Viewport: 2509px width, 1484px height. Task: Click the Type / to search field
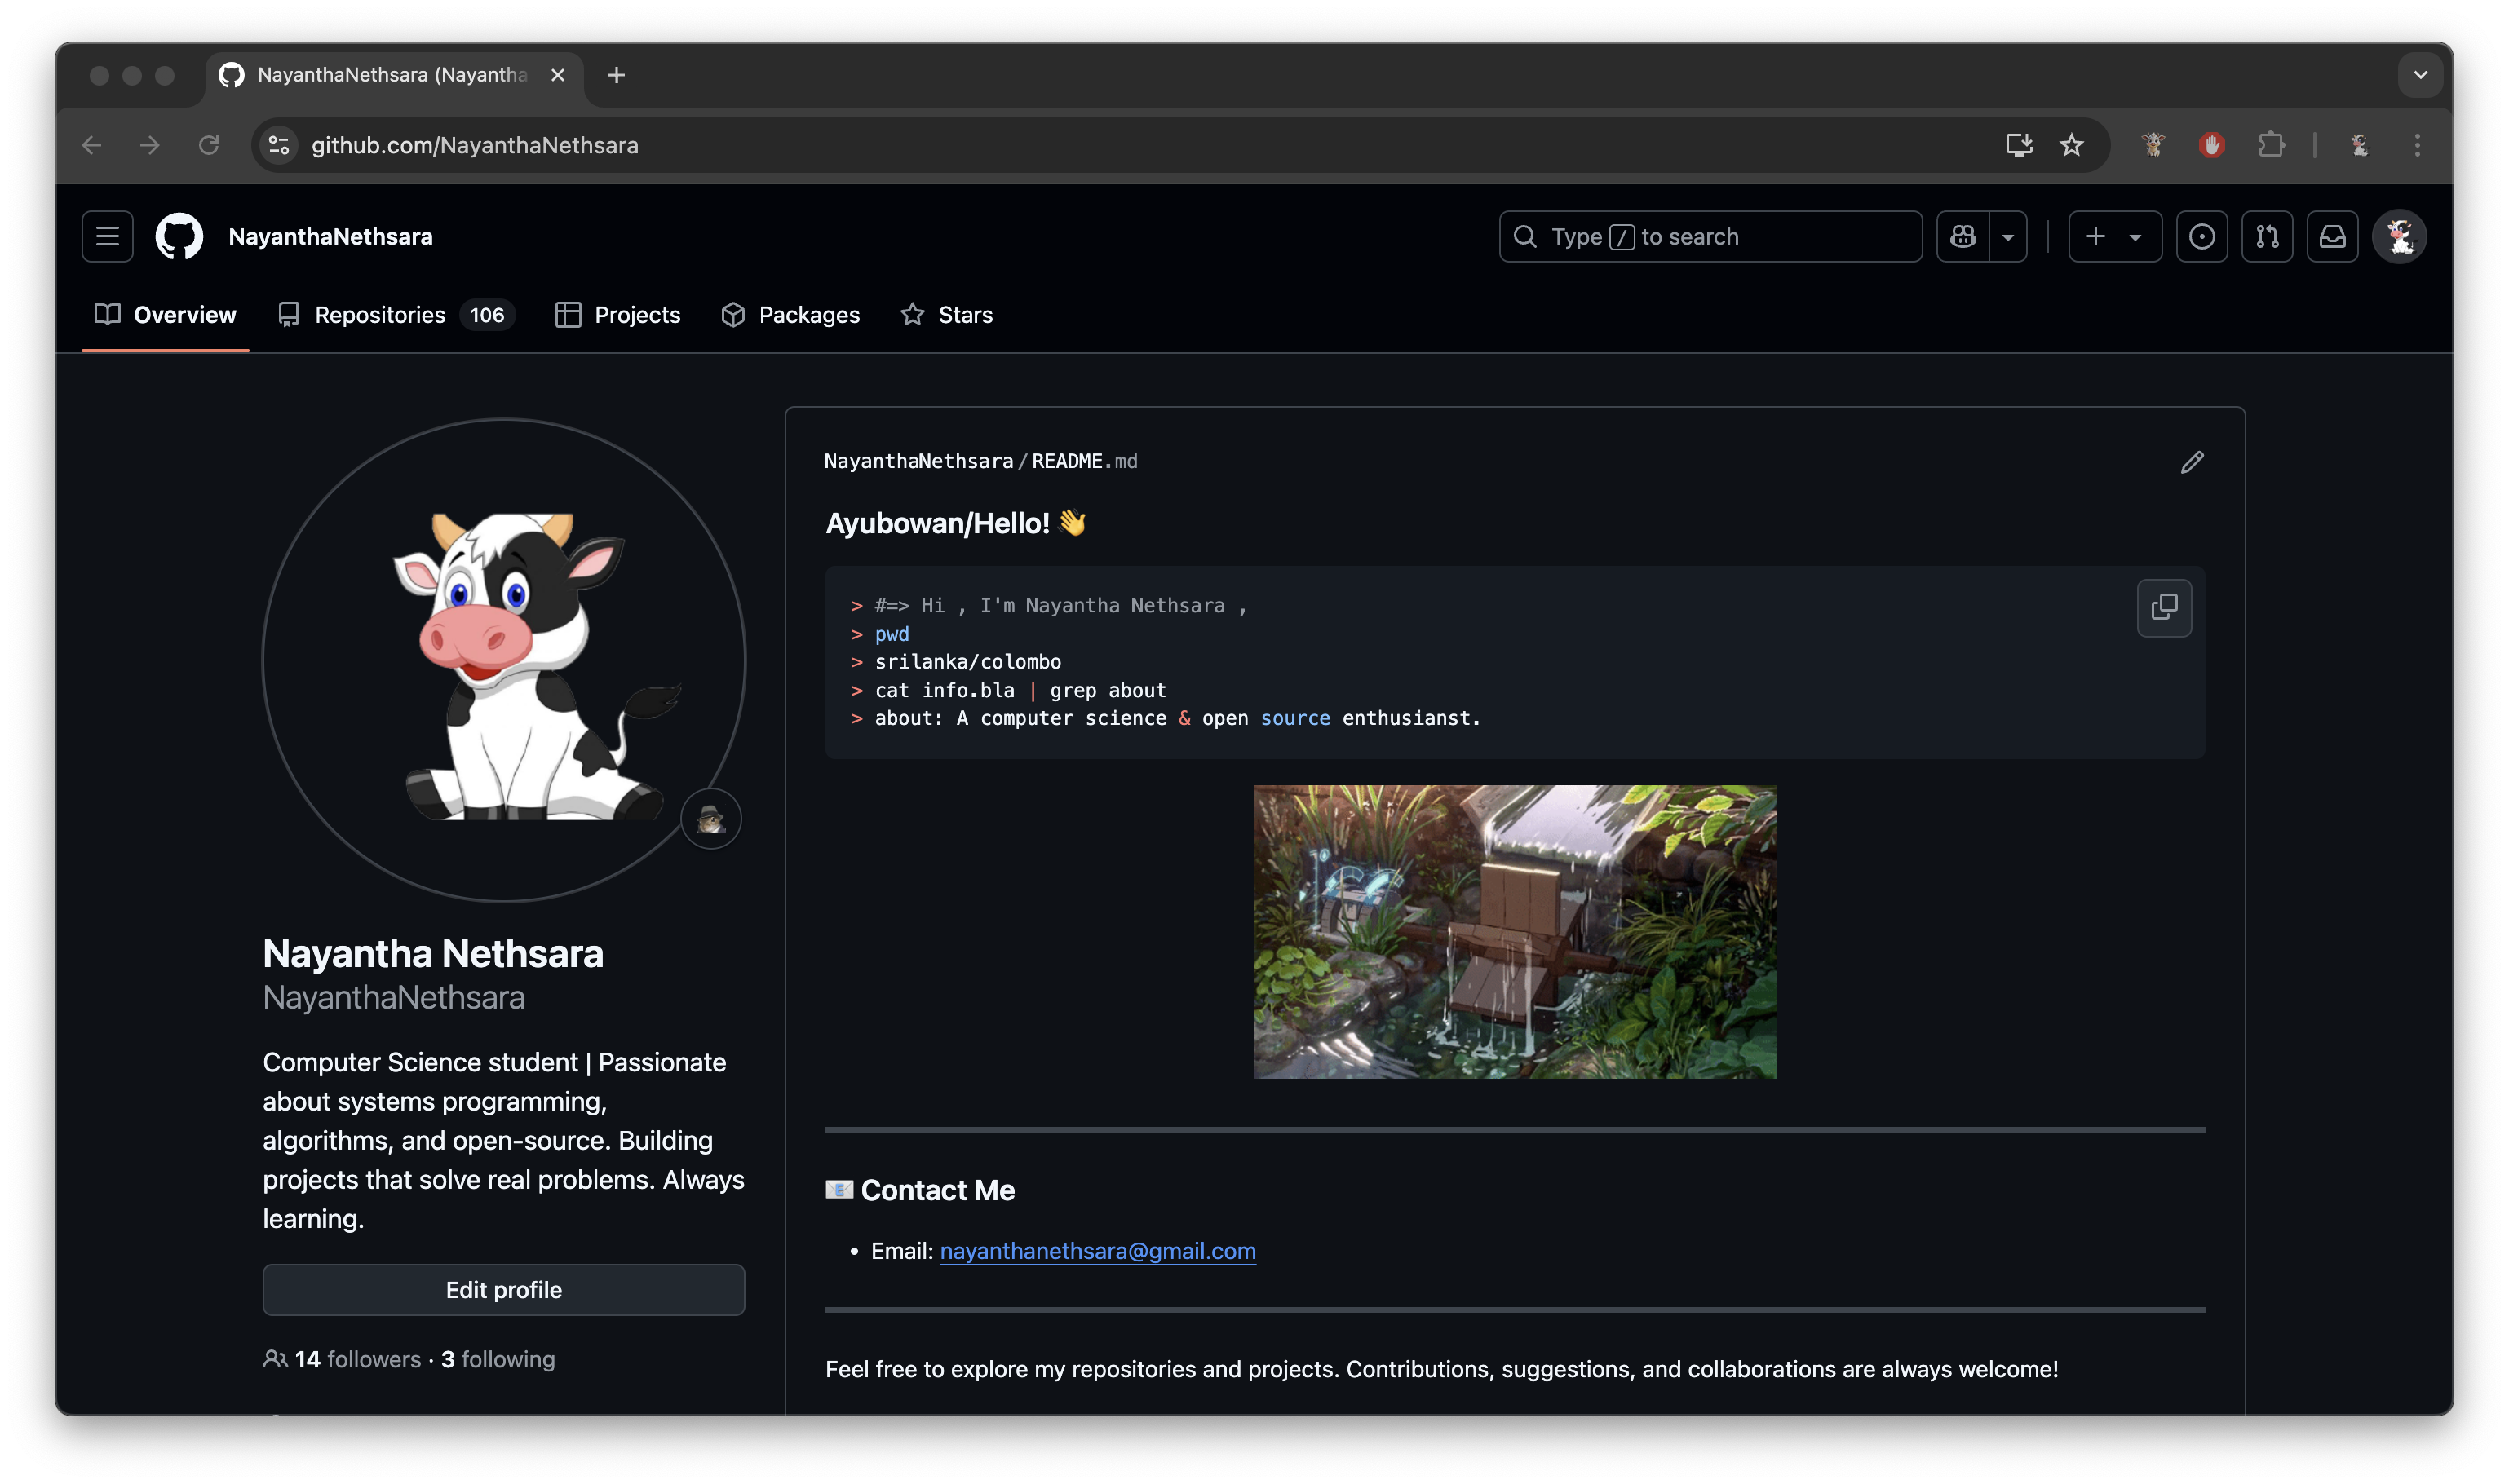click(1710, 237)
